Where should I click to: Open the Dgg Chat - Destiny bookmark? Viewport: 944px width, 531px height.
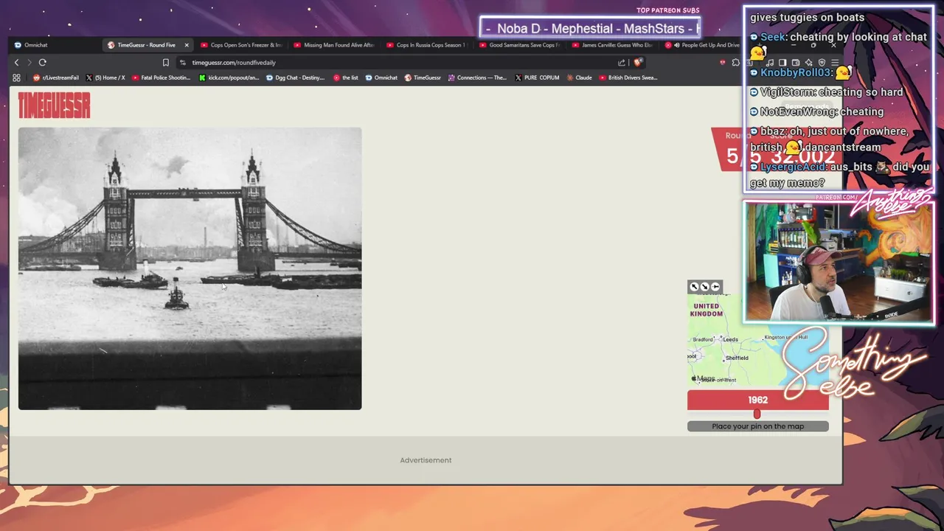pyautogui.click(x=295, y=77)
